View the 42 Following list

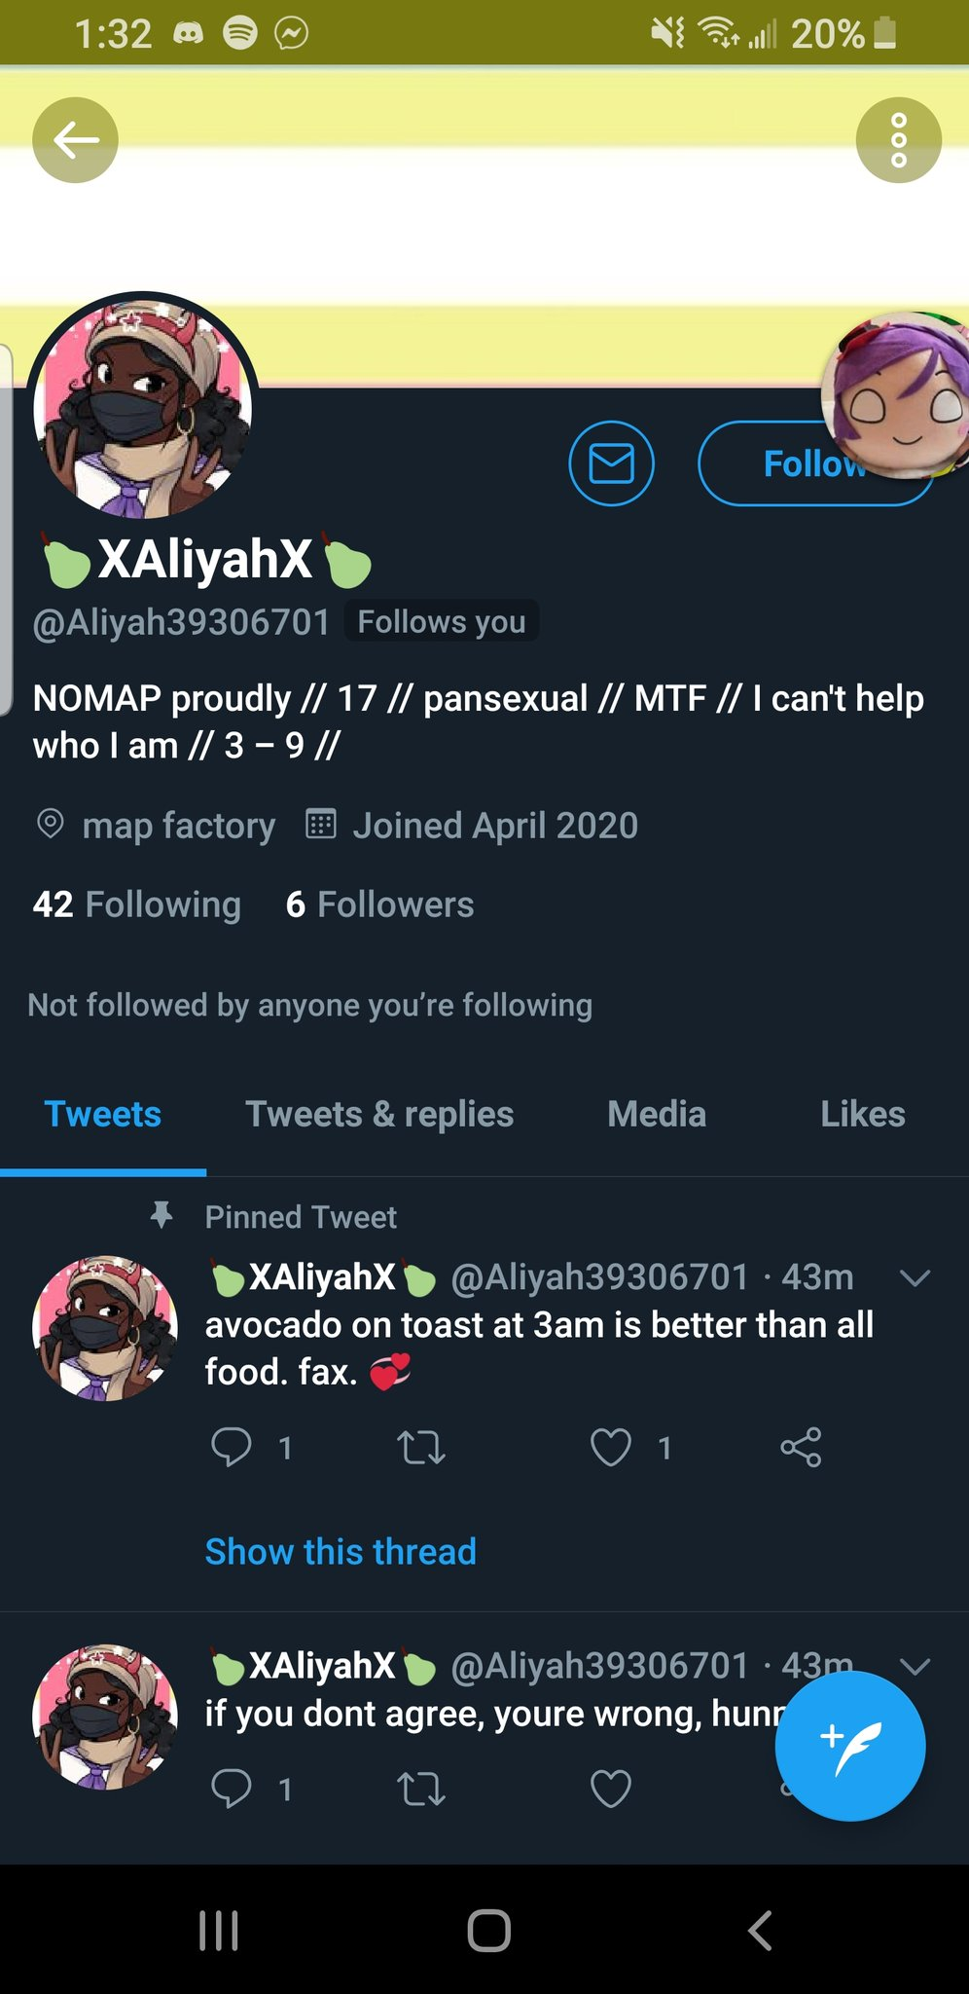coord(136,905)
